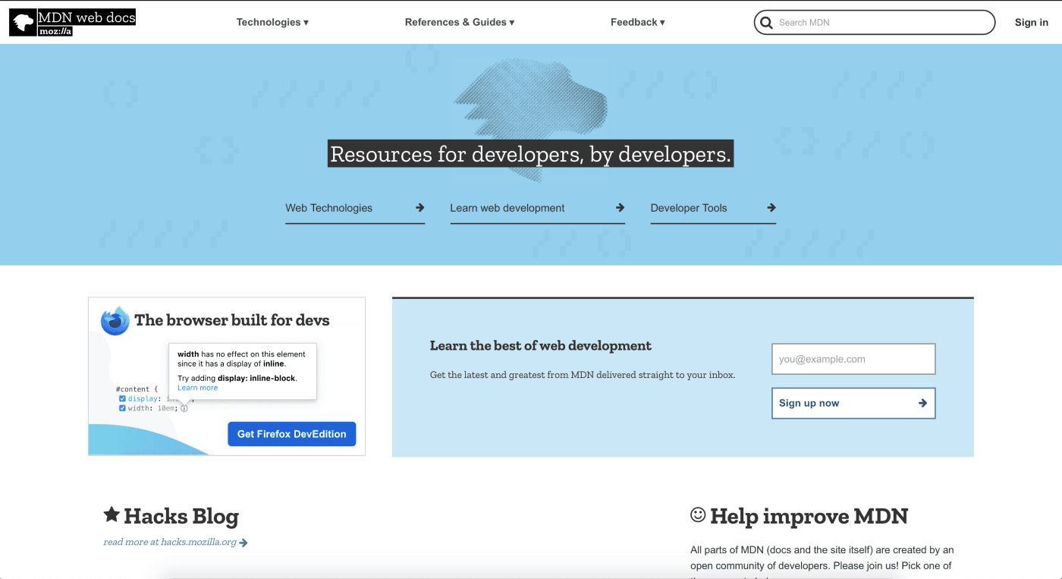Toggle the display property checkbox
Viewport: 1062px width, 579px height.
[x=122, y=398]
